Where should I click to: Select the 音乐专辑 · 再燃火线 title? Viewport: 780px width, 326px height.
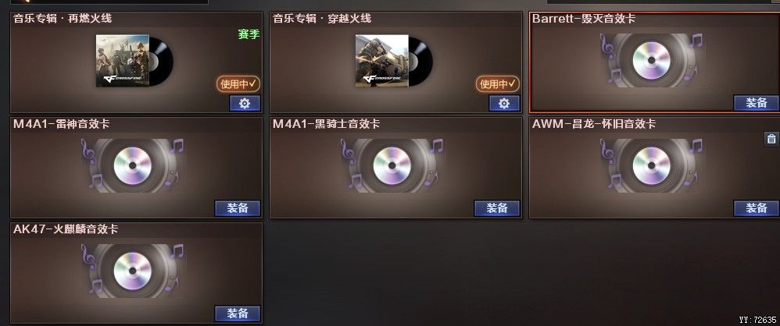(63, 19)
